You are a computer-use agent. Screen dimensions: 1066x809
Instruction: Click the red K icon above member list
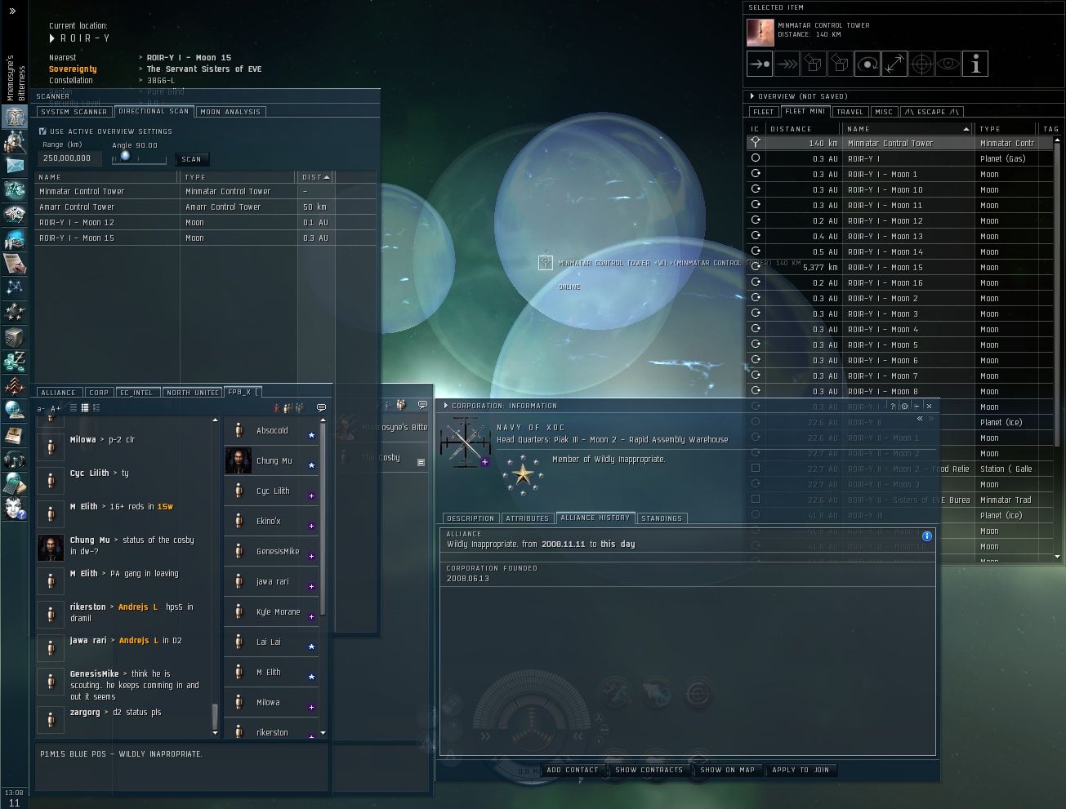pyautogui.click(x=277, y=407)
